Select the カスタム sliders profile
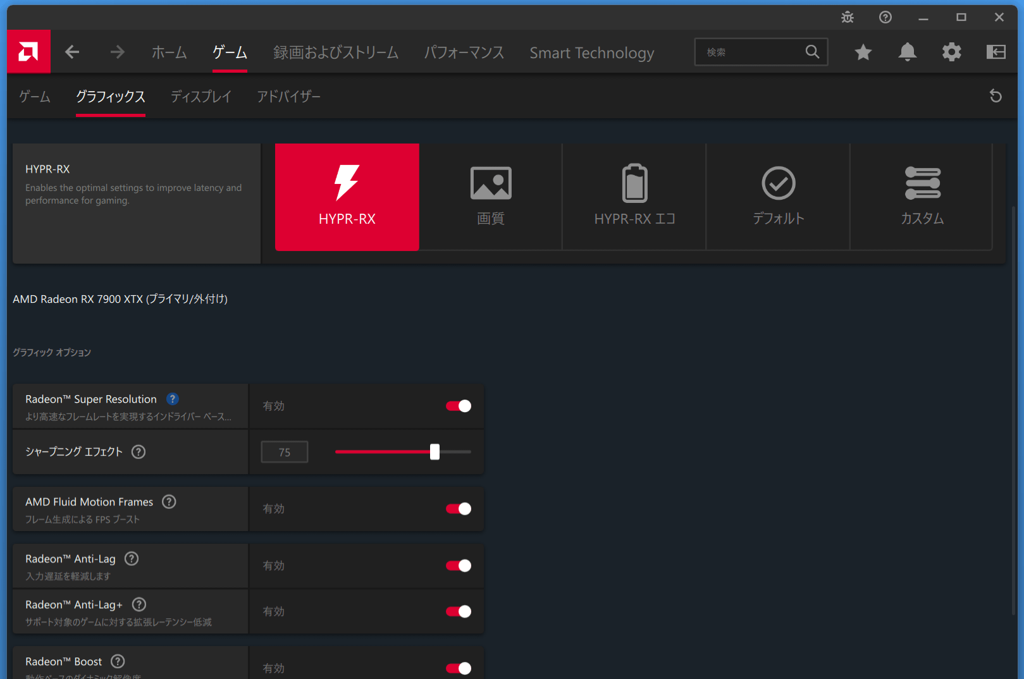This screenshot has height=679, width=1024. 922,197
